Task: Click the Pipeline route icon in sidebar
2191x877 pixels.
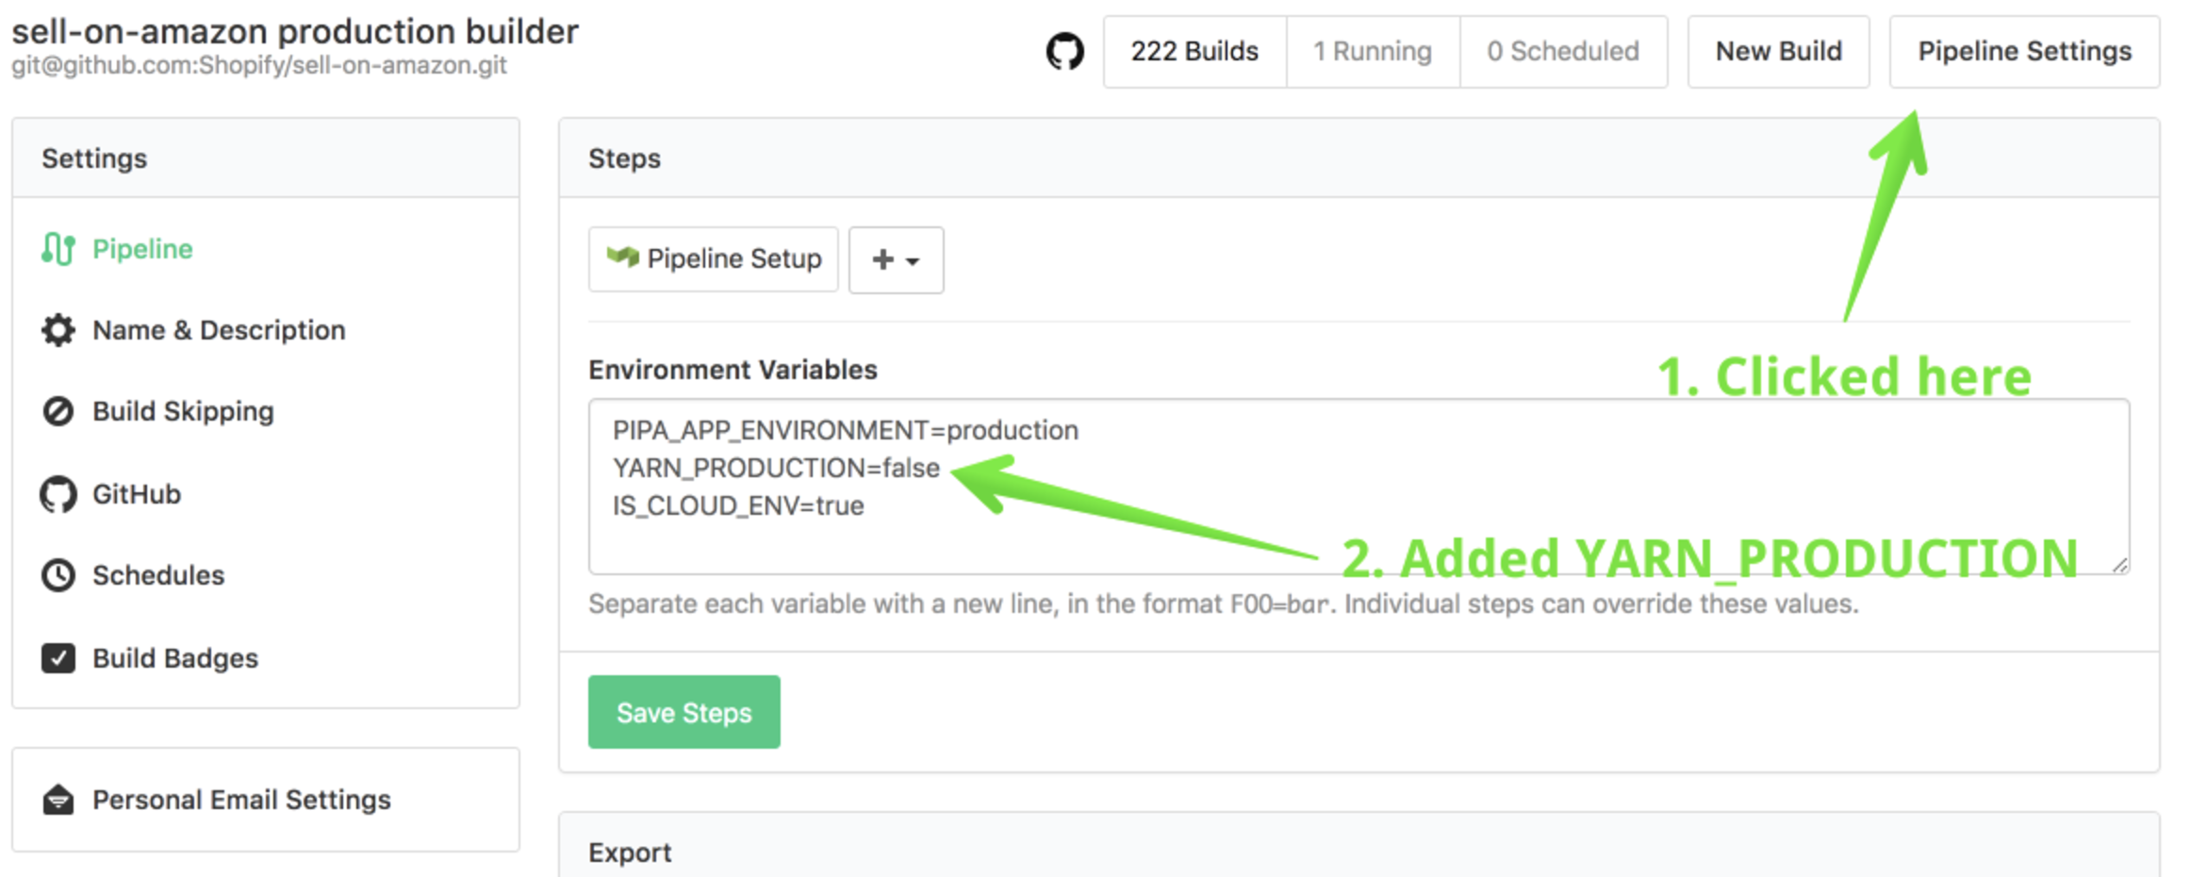Action: click(58, 249)
